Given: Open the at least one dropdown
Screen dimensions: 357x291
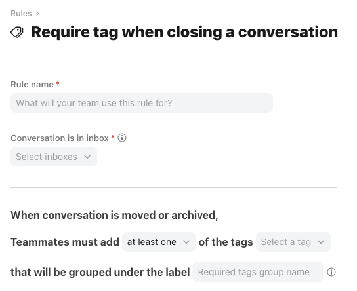Looking at the screenshot, I should (x=159, y=242).
